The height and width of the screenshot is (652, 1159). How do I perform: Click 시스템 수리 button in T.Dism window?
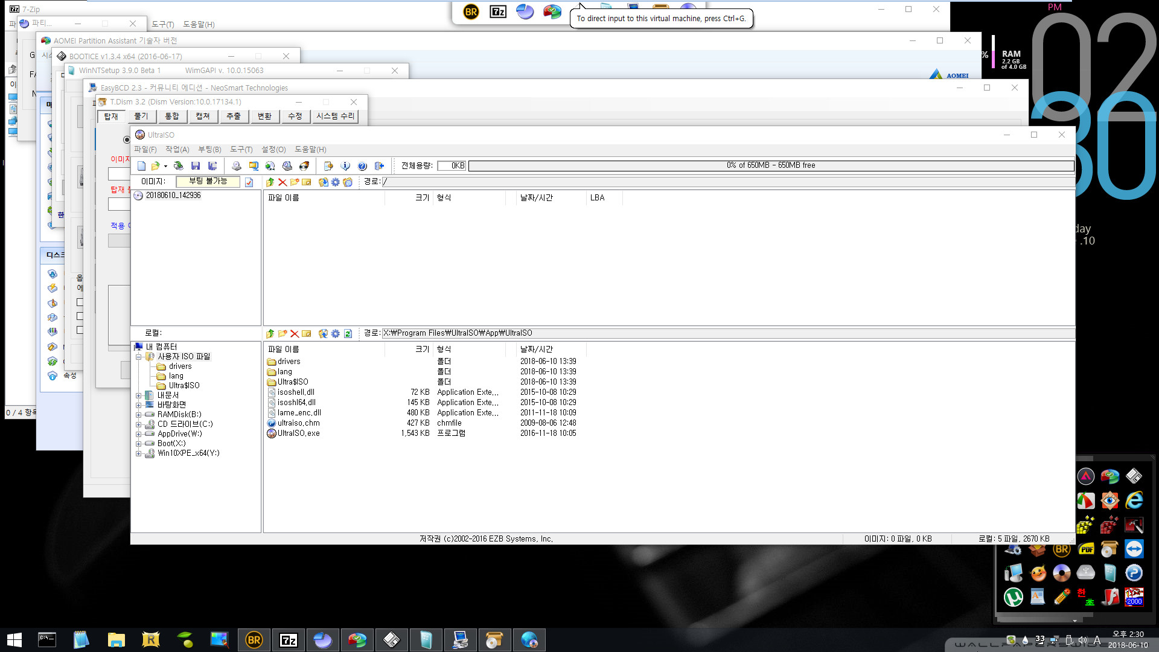[x=336, y=116]
